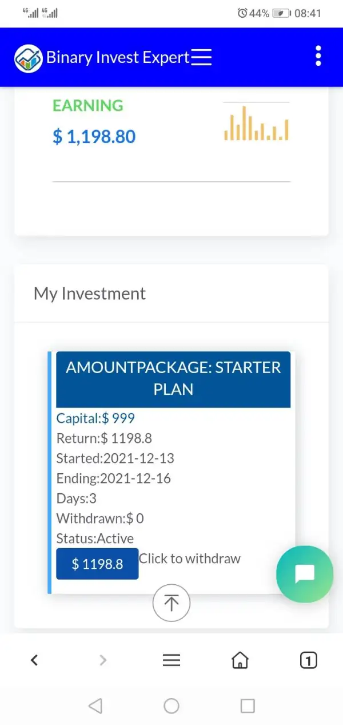Open Android recent apps square button
This screenshot has height=725, width=343.
pos(248,706)
